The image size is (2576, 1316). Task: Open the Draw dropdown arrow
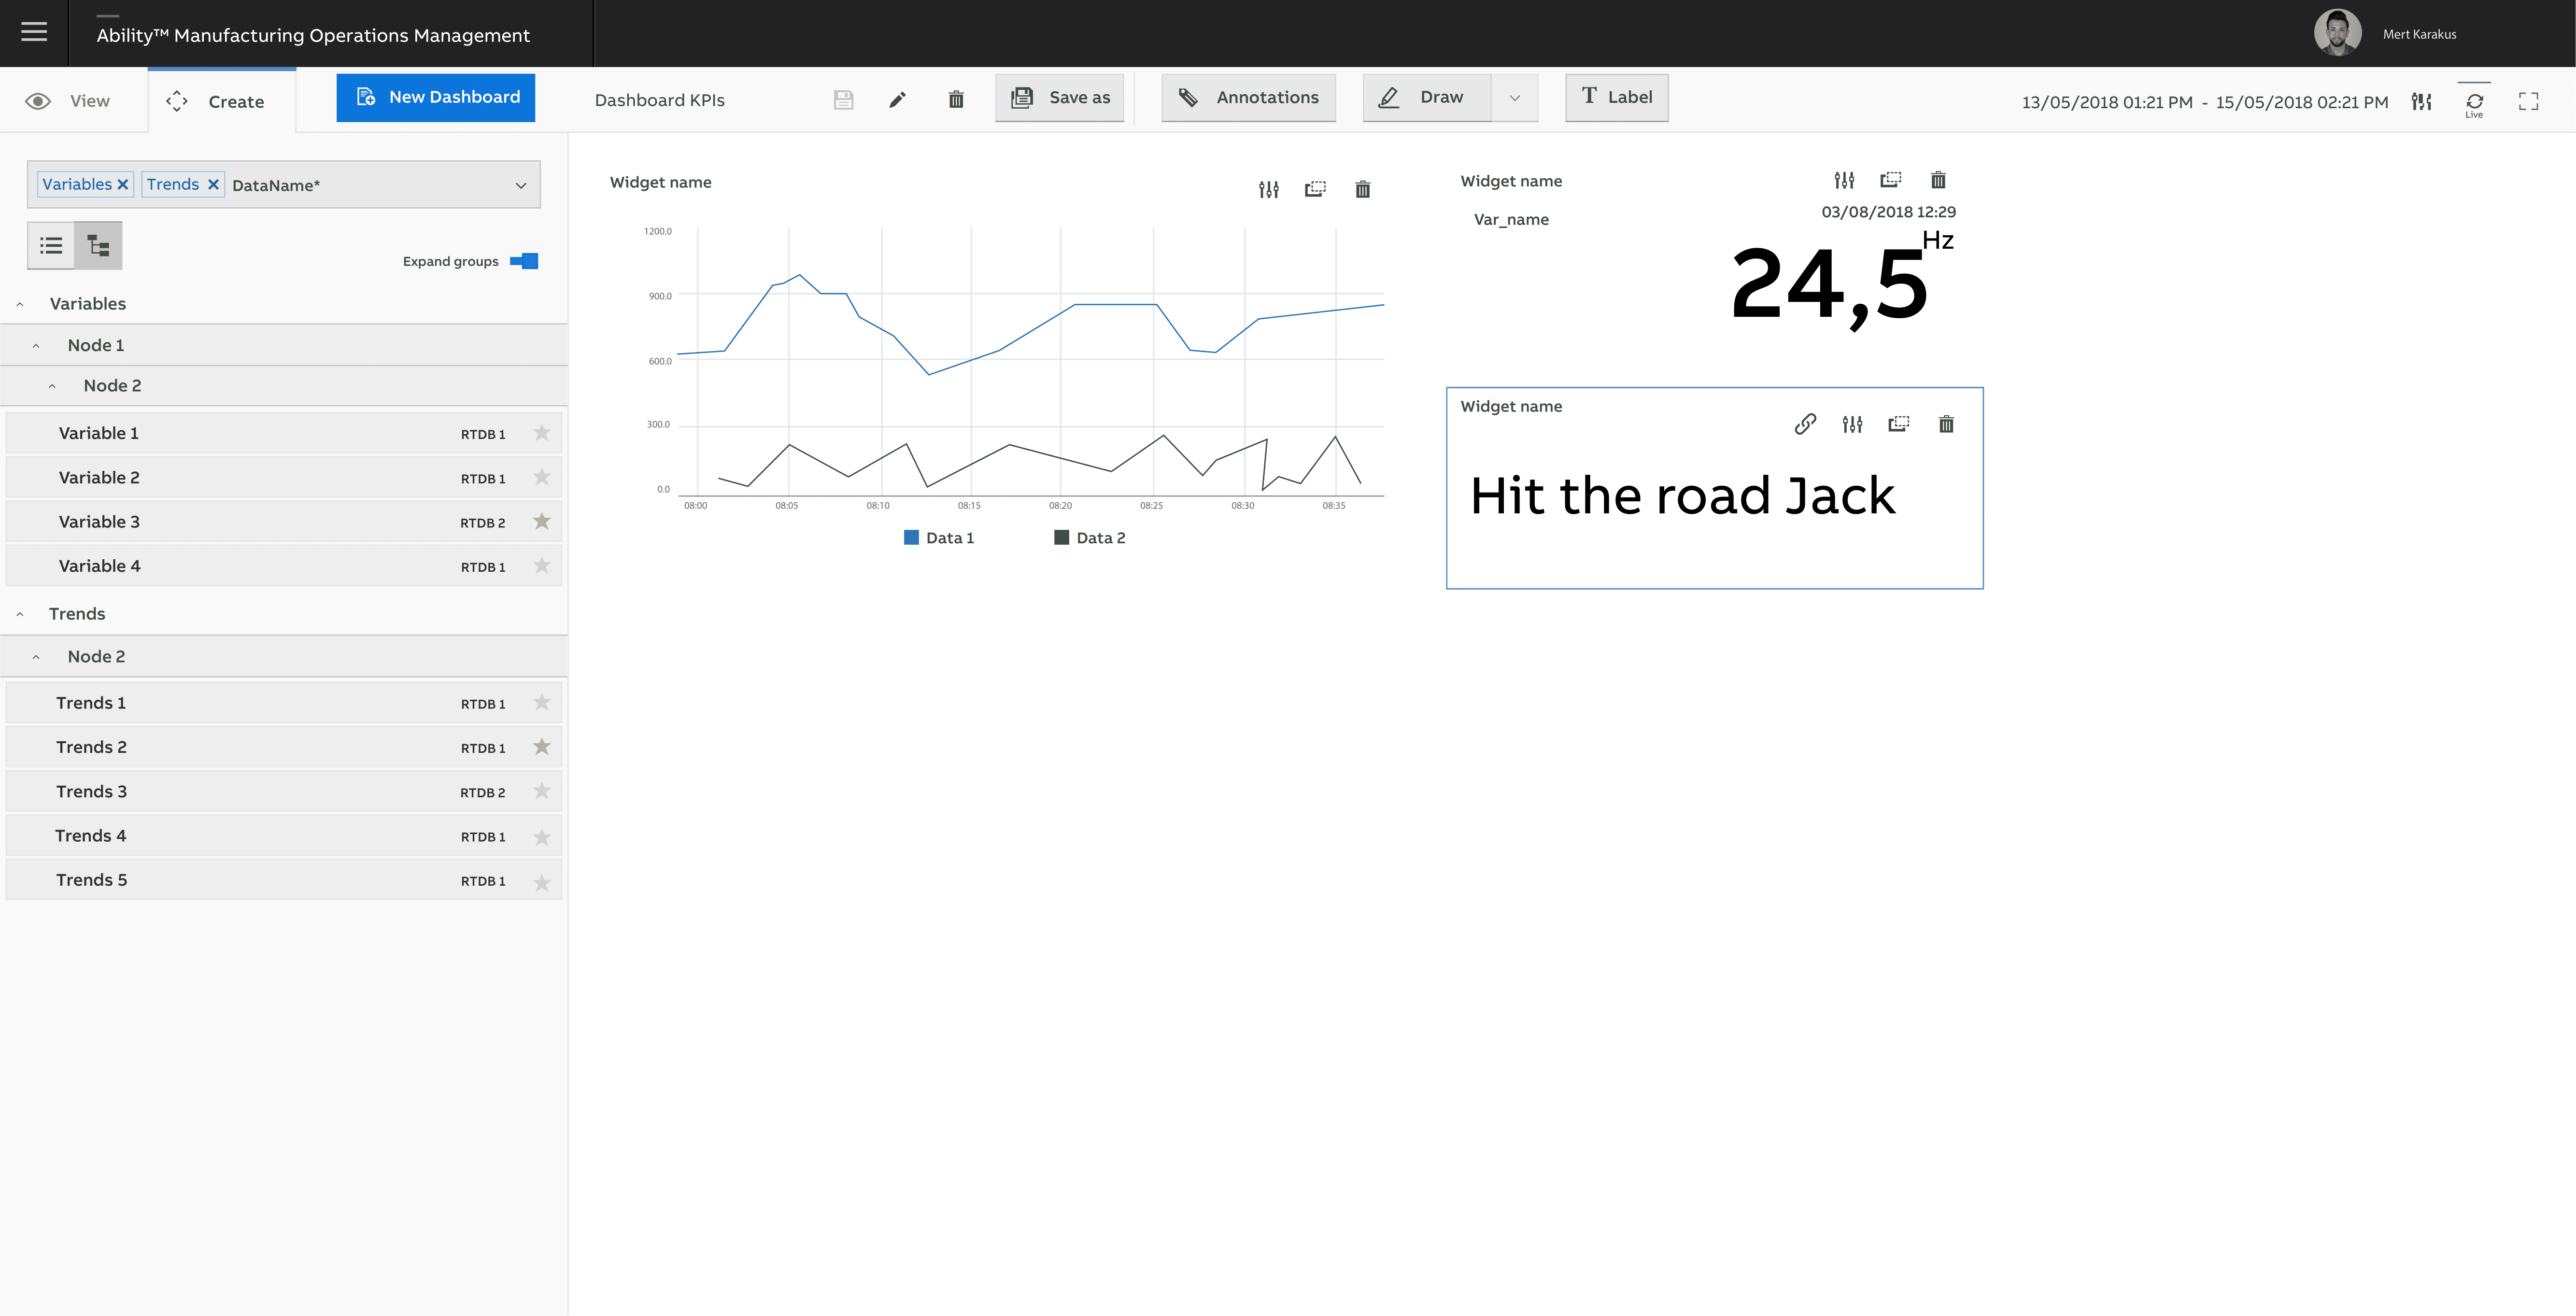[x=1514, y=98]
